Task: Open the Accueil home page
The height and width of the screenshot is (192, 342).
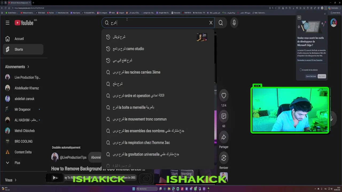Action: click(x=23, y=39)
